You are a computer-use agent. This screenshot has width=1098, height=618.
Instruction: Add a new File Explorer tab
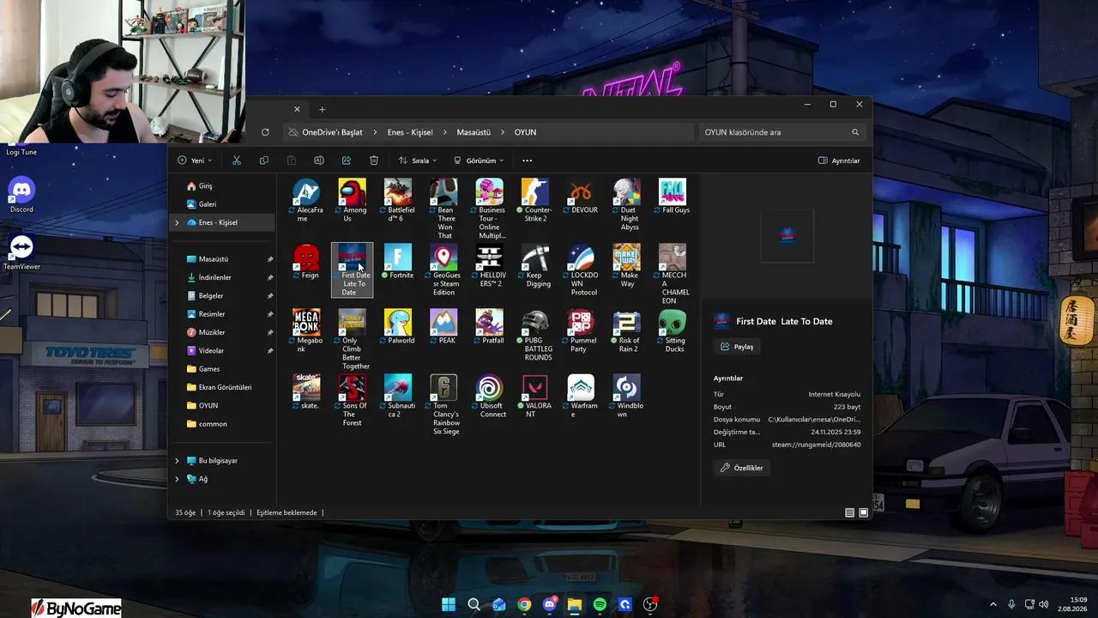click(x=323, y=109)
